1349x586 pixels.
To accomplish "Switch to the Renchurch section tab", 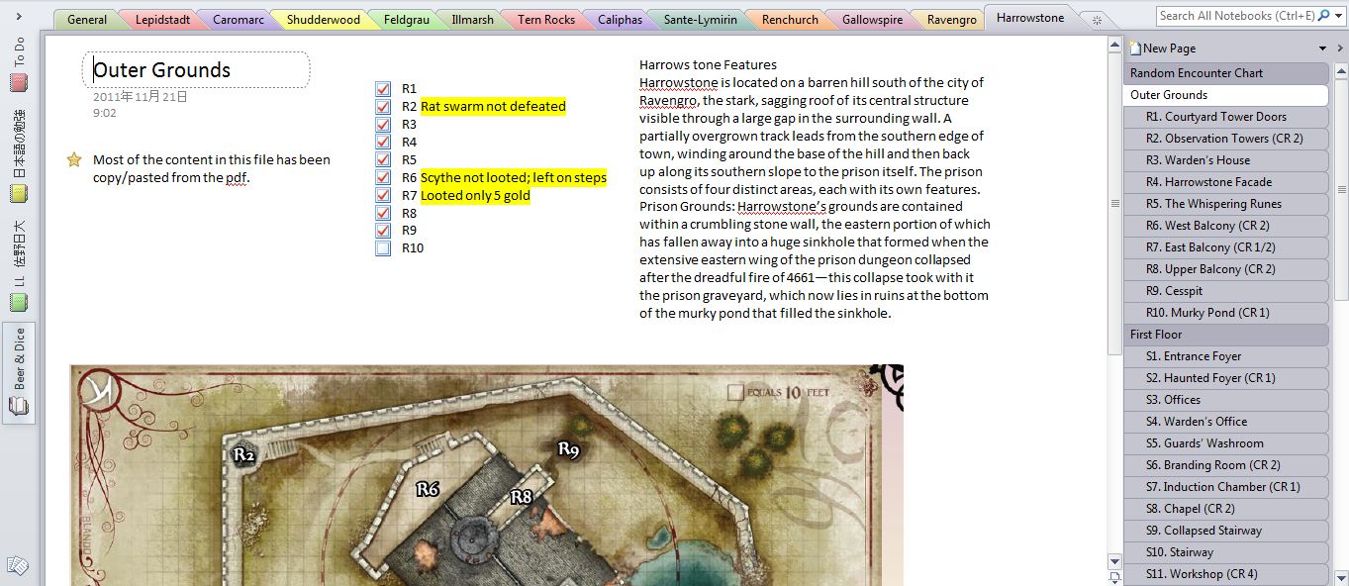I will click(x=790, y=20).
